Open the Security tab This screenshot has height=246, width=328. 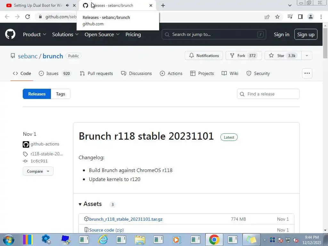pyautogui.click(x=258, y=73)
